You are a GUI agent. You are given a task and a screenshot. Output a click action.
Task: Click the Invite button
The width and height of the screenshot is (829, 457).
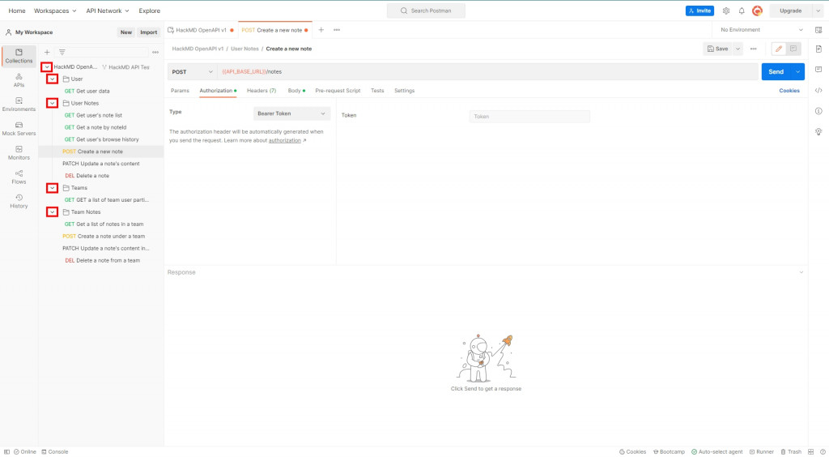699,11
